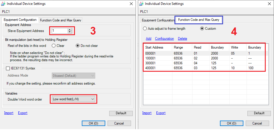Decrement the Slave Equipment Address value
Screen dimensions: 274x130
[70, 32]
